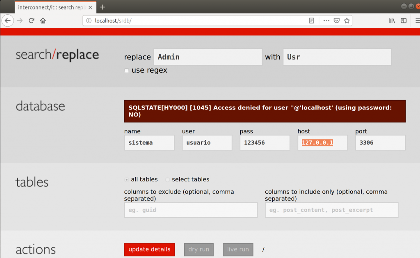Click the 'actions' section heading
The image size is (420, 258).
tap(36, 249)
